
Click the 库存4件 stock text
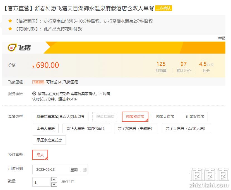(68, 181)
